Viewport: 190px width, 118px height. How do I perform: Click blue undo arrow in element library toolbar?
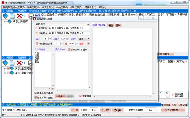24,63
